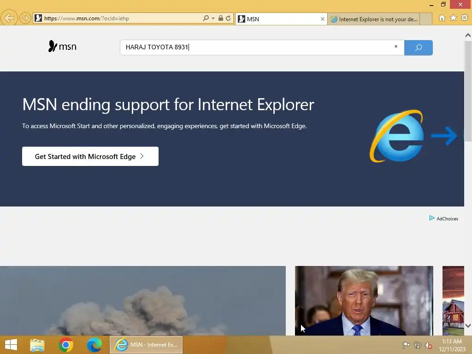Clear the search text with X
This screenshot has width=472, height=354.
tap(396, 47)
